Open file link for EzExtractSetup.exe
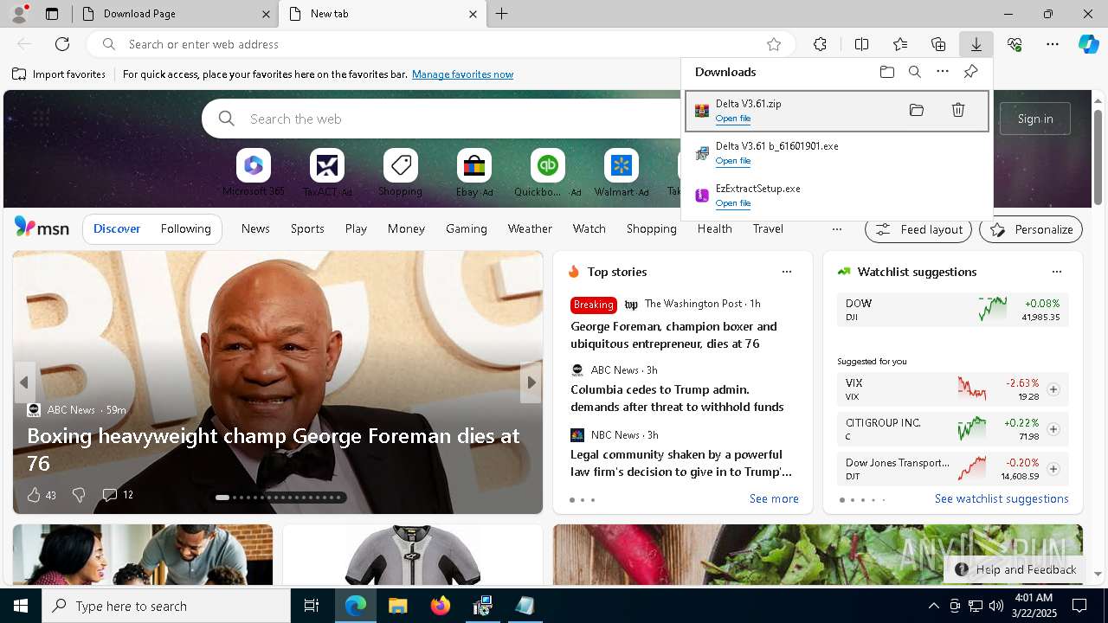 [733, 203]
